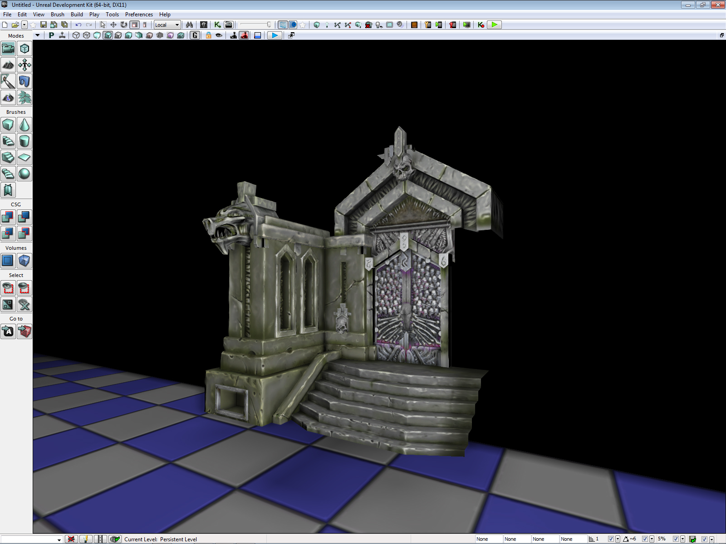The height and width of the screenshot is (544, 726).
Task: Start Play in Editor with the green arrow
Action: click(x=494, y=25)
